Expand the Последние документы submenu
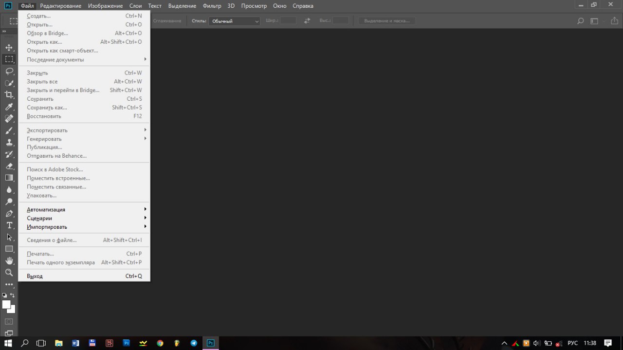Screen dimensions: 623x350 84,59
